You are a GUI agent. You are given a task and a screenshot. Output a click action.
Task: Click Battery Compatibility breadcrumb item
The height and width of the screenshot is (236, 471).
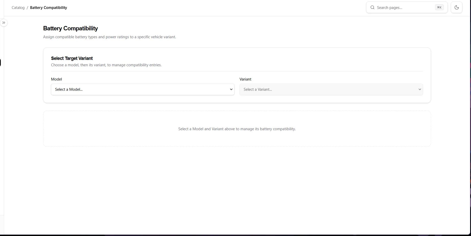tap(48, 8)
